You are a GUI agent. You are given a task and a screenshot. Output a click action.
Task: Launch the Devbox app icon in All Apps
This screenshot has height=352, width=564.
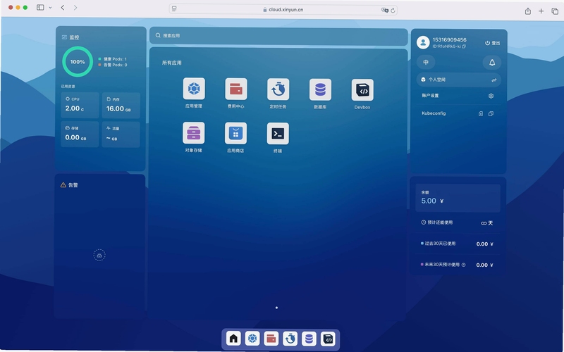tap(362, 90)
